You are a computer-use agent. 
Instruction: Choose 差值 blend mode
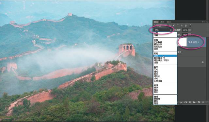[165, 85]
